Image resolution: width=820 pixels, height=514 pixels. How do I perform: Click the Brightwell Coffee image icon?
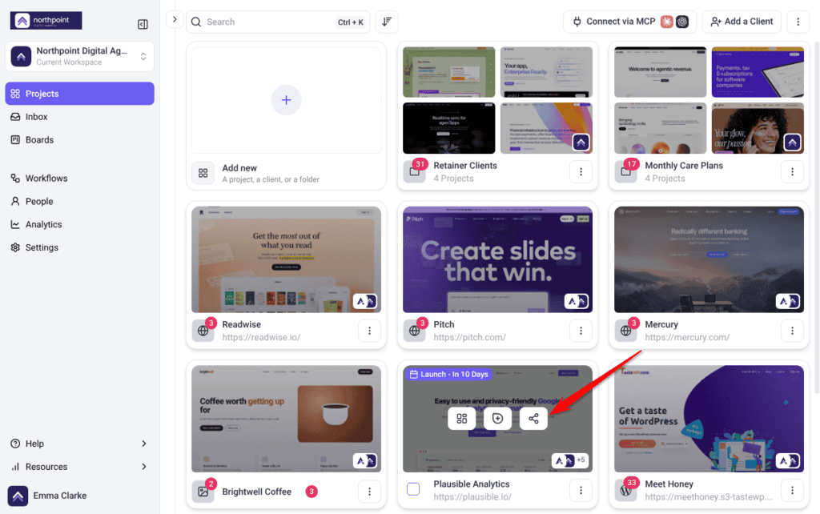tap(203, 492)
